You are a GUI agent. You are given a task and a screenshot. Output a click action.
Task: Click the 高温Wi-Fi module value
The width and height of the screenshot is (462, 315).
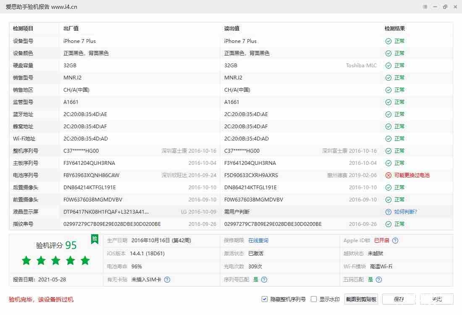pyautogui.click(x=381, y=266)
